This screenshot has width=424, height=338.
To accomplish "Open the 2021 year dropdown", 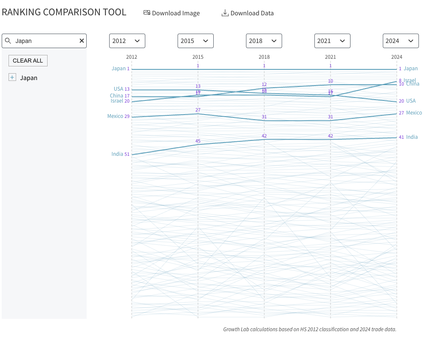I will (332, 41).
